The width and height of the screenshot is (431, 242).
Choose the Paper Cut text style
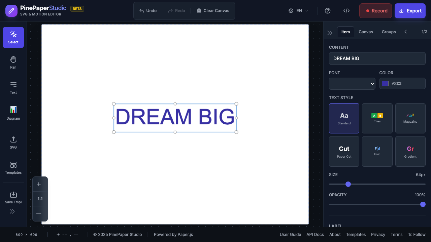point(344,151)
